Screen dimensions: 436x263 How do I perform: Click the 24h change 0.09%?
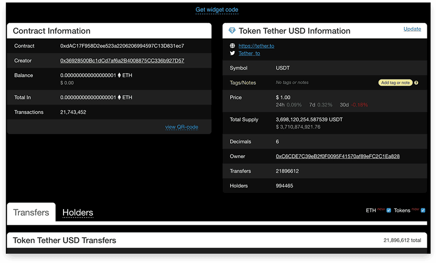point(294,105)
